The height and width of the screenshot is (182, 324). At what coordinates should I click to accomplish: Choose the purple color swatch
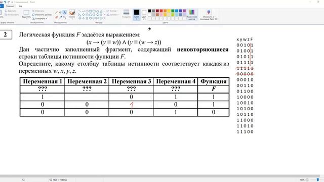tap(184, 11)
